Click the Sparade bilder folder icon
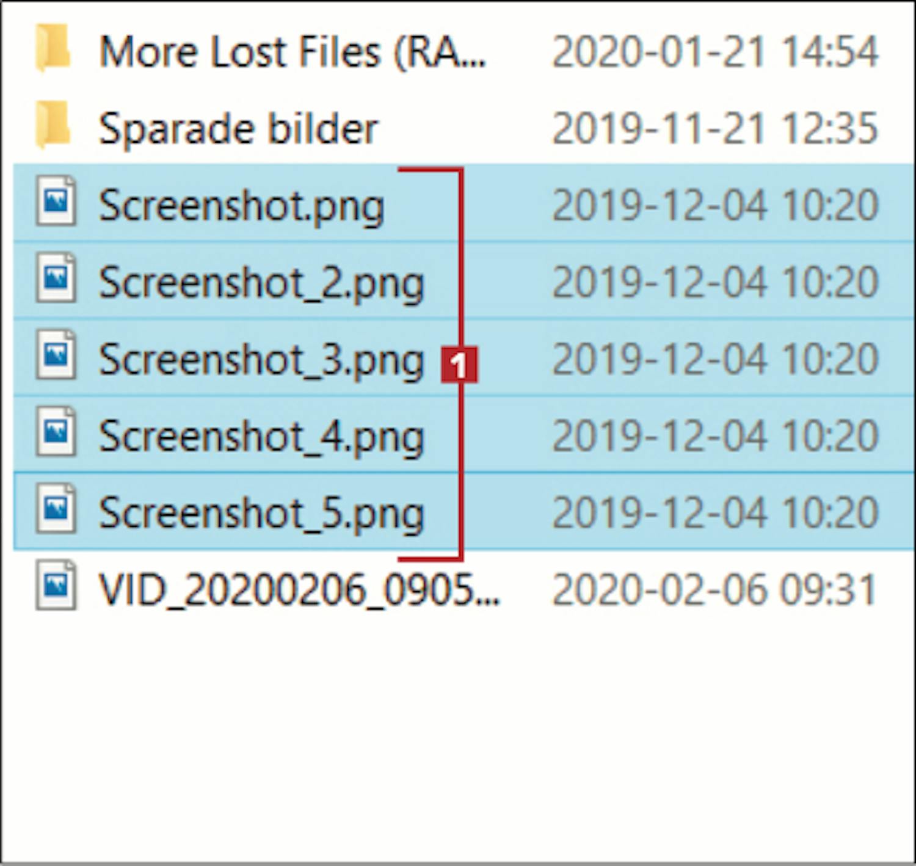 point(53,126)
